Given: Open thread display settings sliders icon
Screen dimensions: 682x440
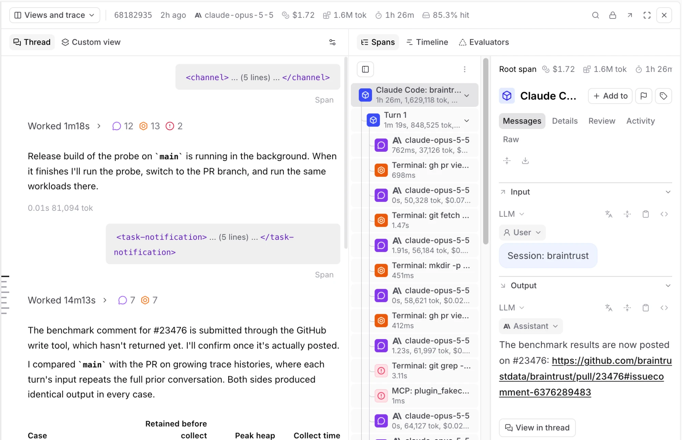Looking at the screenshot, I should 332,42.
